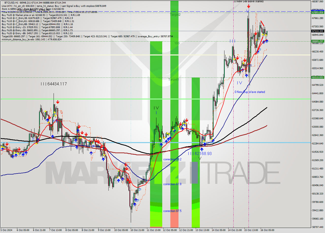Click the green price tag 66665.297
Image resolution: width=325 pixels, height=233 pixels.
tap(318, 41)
